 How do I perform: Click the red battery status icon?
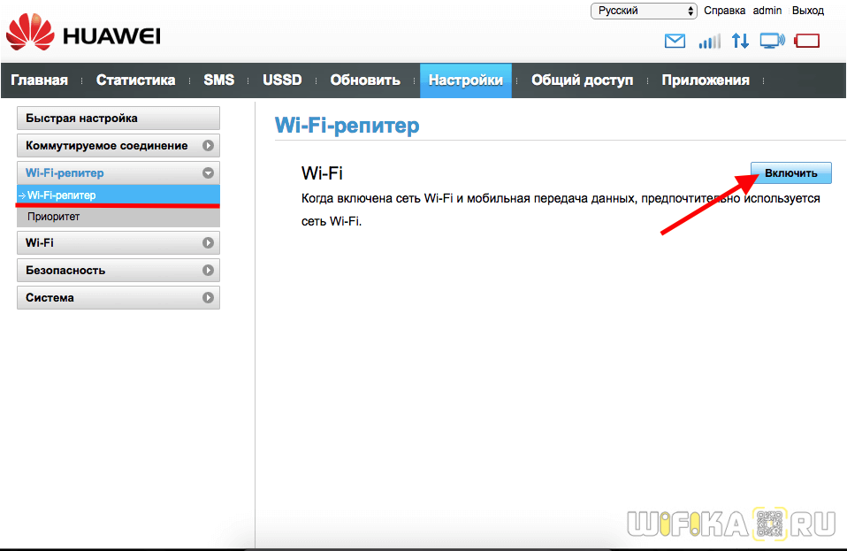click(807, 41)
